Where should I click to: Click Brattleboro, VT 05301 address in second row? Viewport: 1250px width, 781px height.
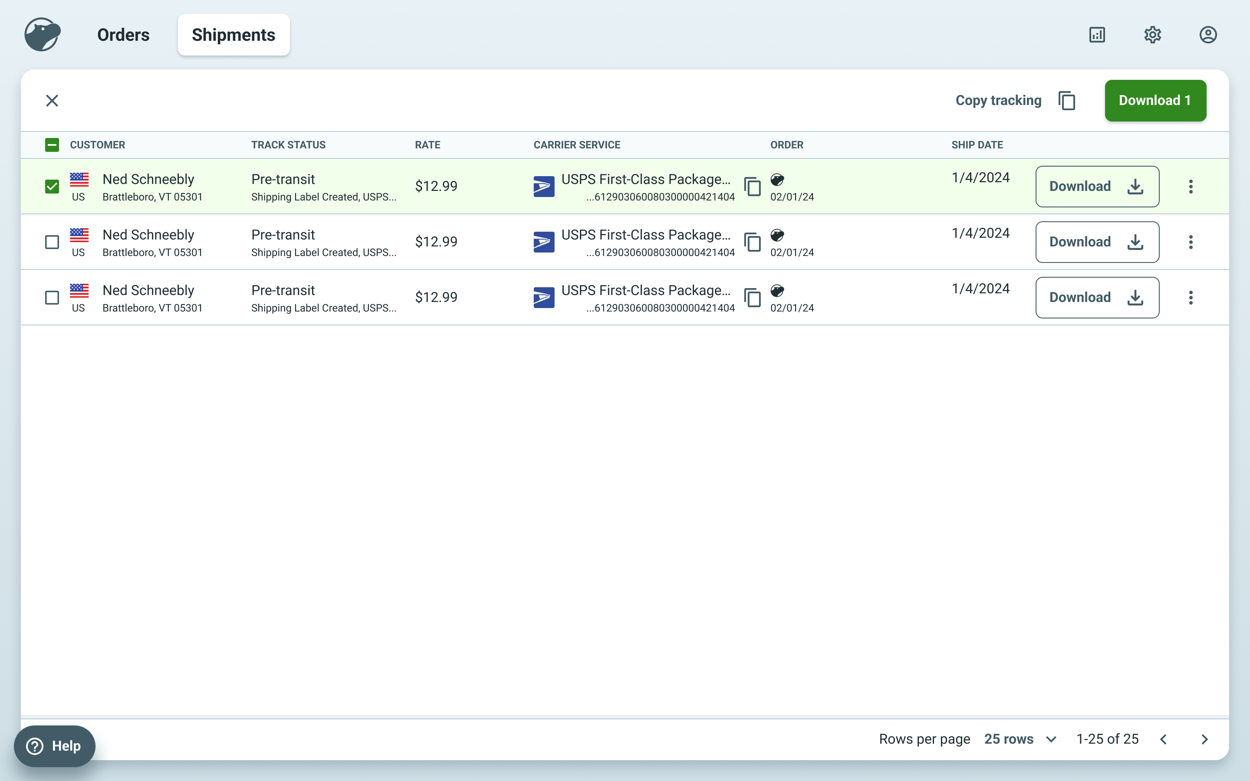point(152,252)
